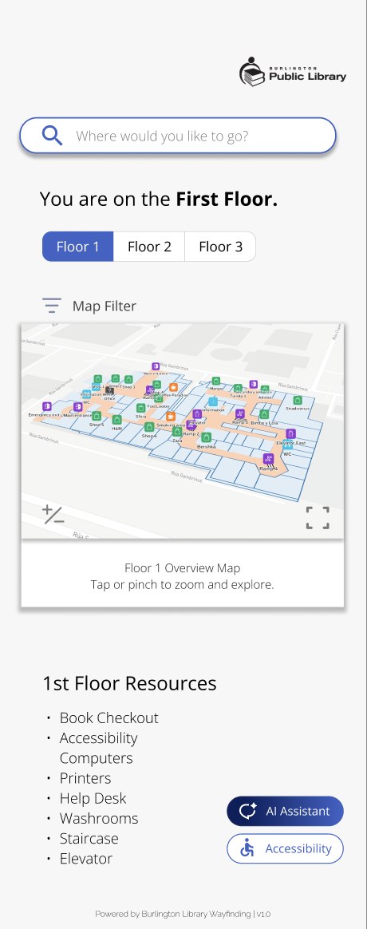Tap the Elevator East marker
Viewport: 367px width, 929px height.
(290, 433)
